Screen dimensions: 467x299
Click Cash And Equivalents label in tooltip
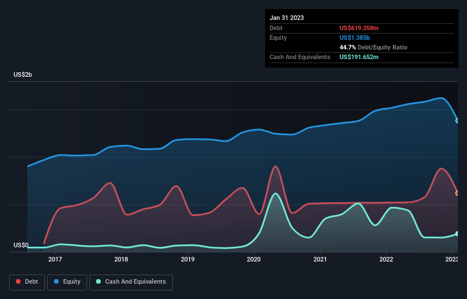[300, 57]
